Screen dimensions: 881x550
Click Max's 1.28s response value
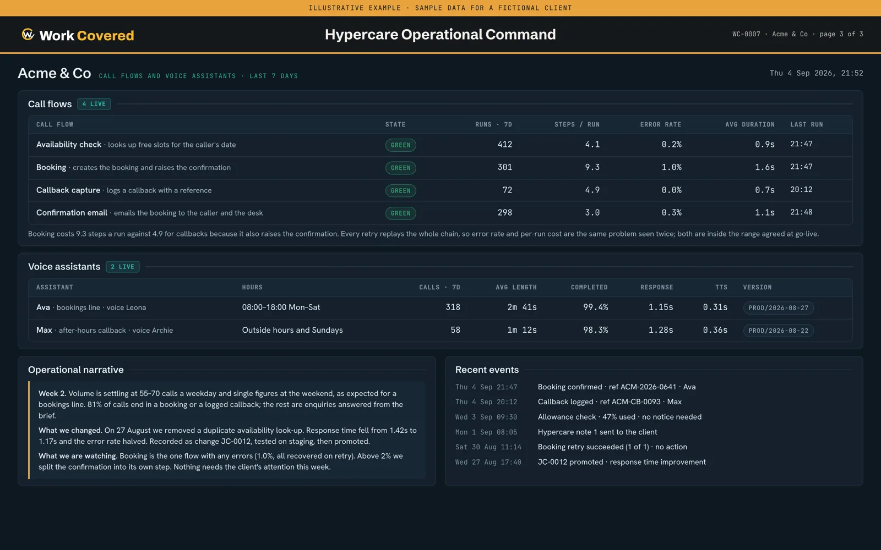[x=661, y=330]
